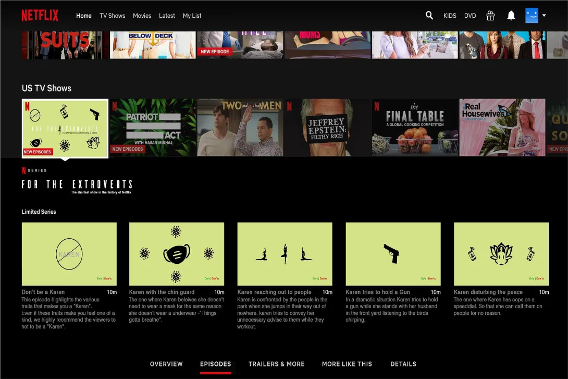Open the Suits thumbnail
568x379 pixels.
click(65, 45)
